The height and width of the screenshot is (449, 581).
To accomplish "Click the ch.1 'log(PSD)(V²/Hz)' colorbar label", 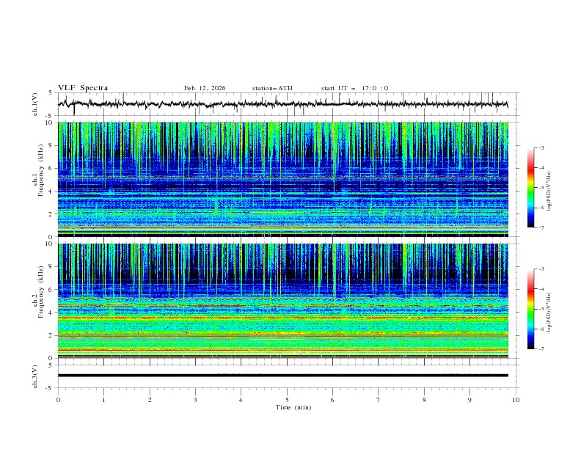I will [x=549, y=191].
